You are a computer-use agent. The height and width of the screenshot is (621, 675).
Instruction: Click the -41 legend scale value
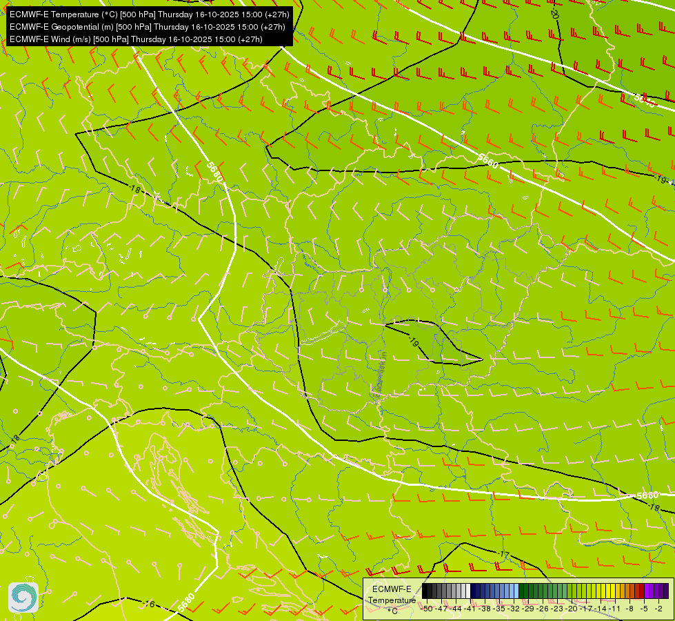(x=470, y=609)
